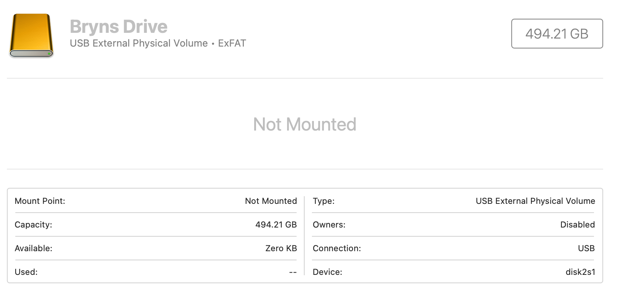Click the Mount Point label
Screen dimensions: 620x297
tap(40, 201)
